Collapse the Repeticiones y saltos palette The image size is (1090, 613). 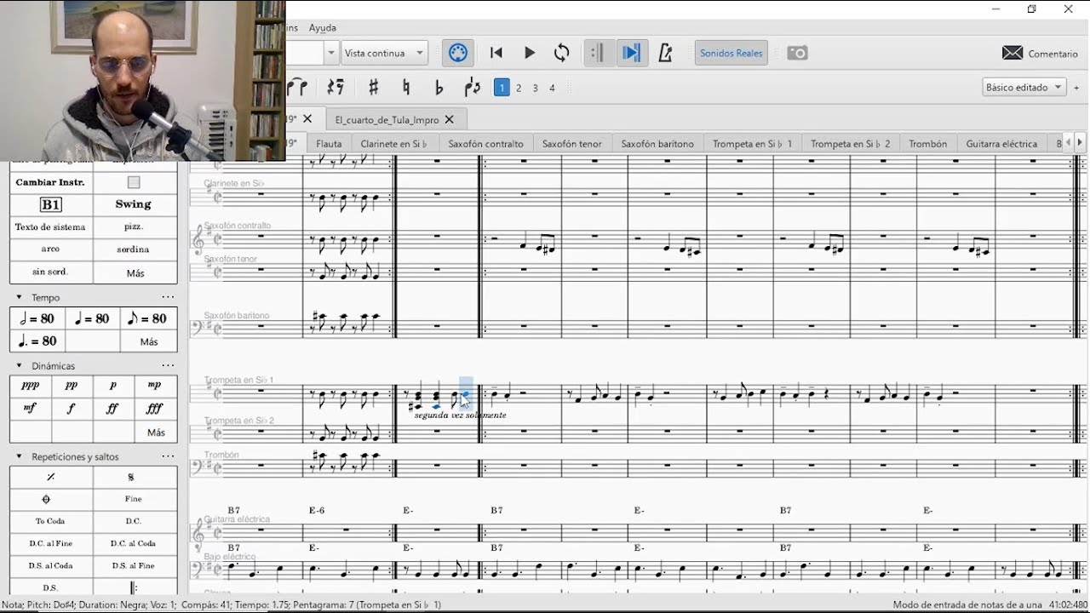[x=20, y=456]
